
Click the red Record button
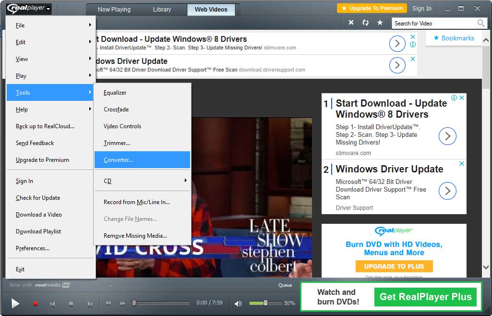pos(35,304)
